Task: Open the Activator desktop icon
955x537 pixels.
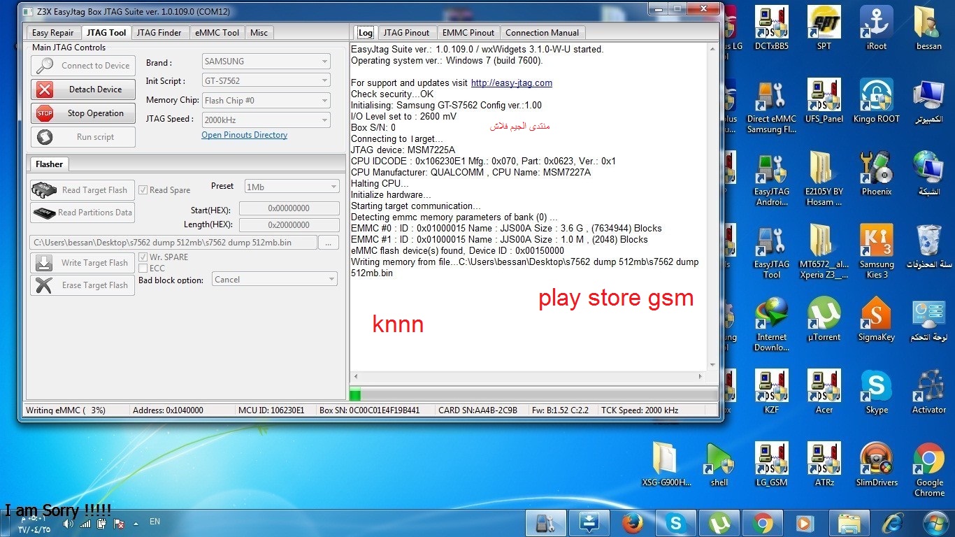Action: (x=929, y=392)
